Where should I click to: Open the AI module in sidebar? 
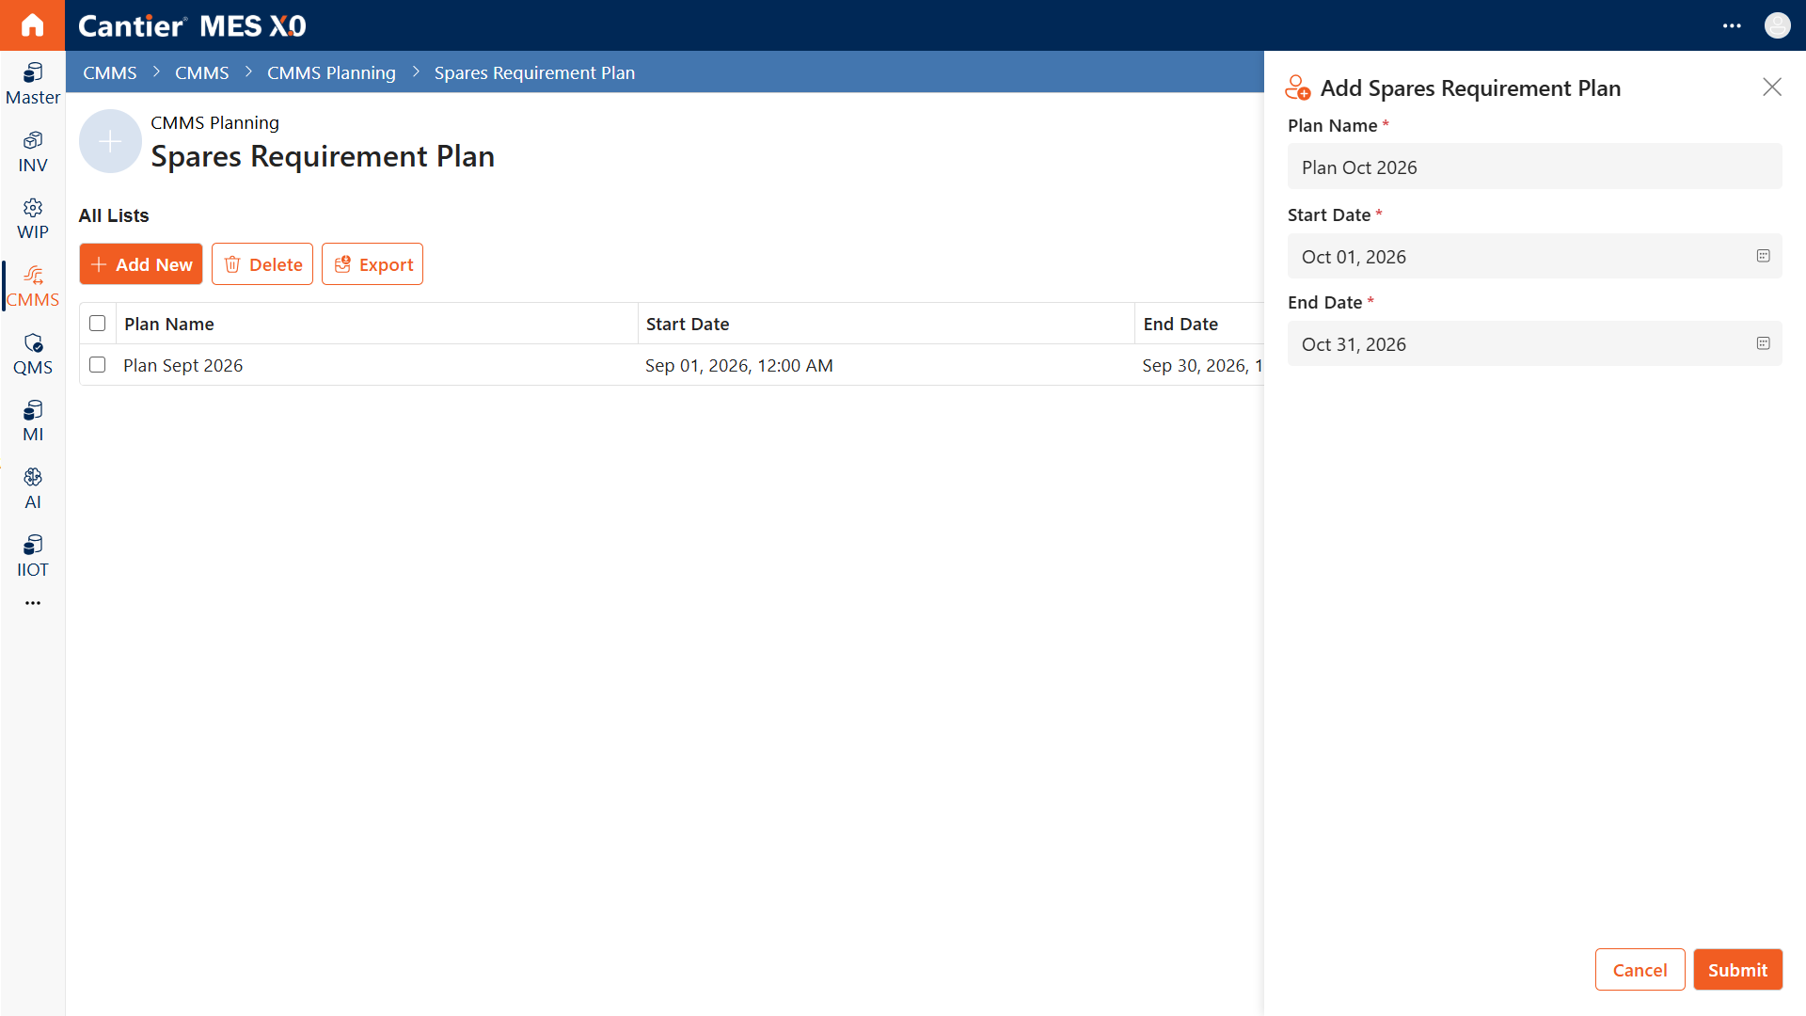pyautogui.click(x=33, y=489)
